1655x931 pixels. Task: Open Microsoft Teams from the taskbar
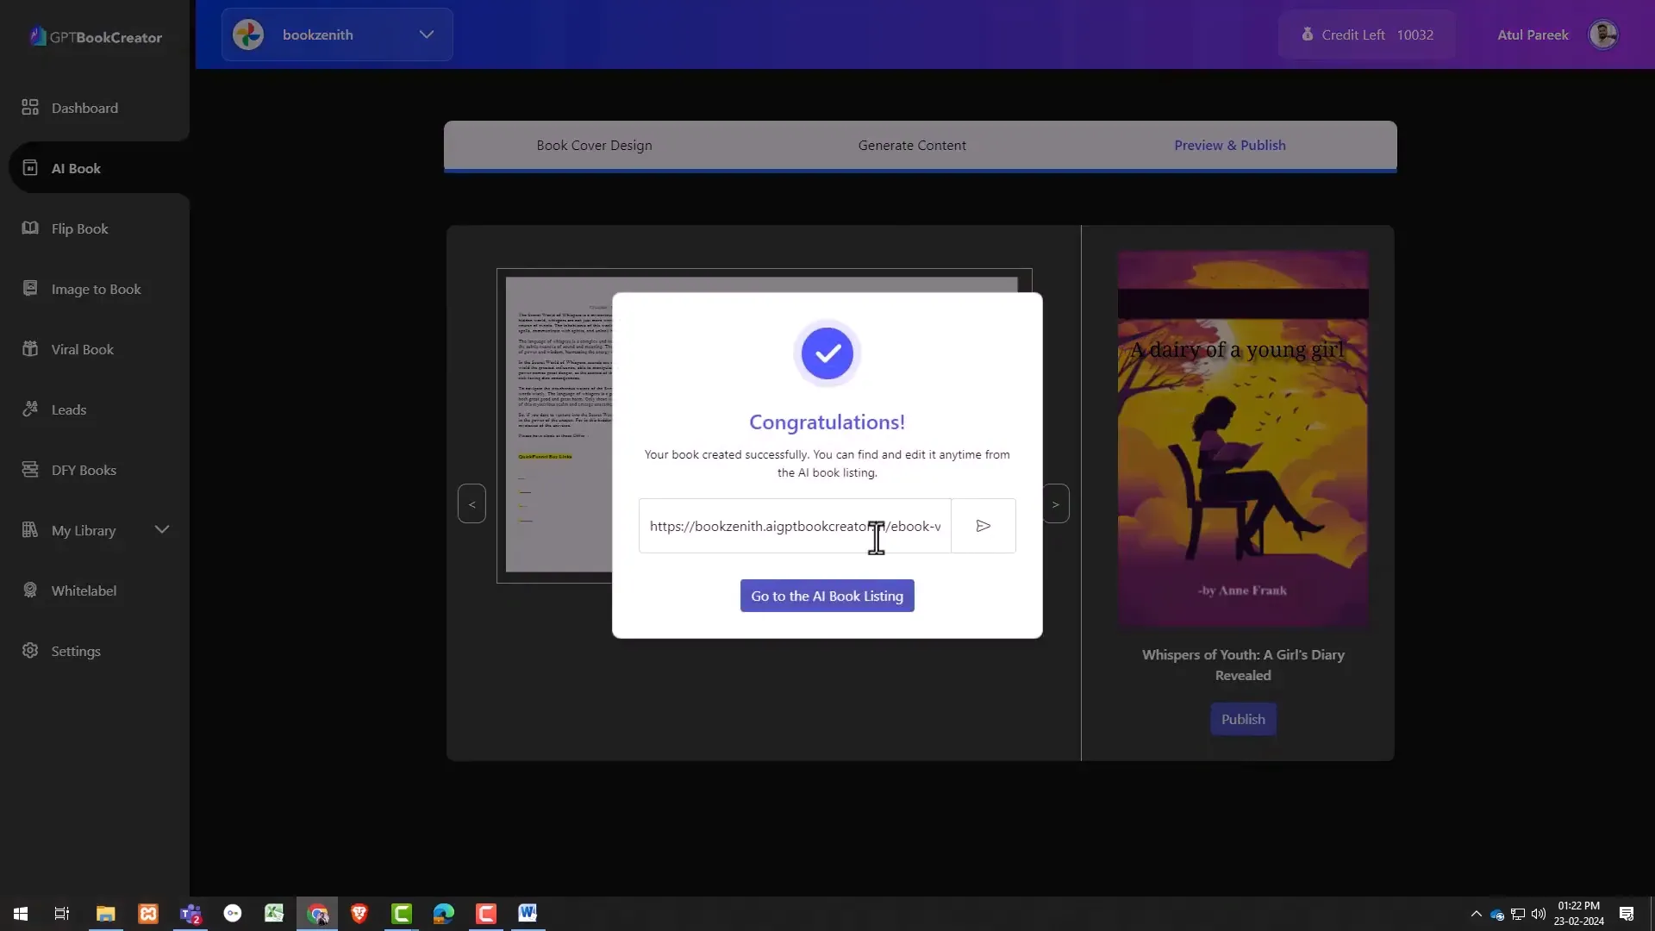(190, 914)
